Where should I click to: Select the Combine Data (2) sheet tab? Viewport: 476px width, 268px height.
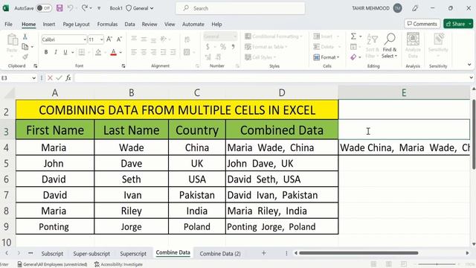point(220,253)
